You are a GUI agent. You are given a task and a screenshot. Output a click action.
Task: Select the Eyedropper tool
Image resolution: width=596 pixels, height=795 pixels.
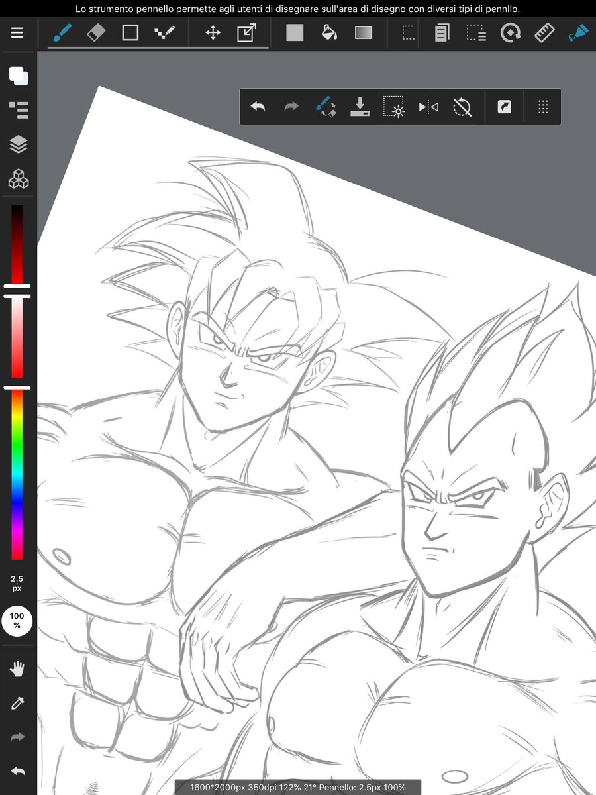pos(18,703)
